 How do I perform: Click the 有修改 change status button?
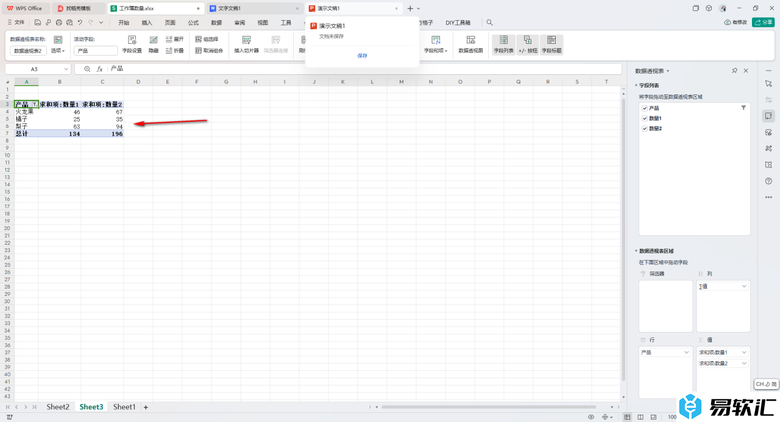[736, 23]
